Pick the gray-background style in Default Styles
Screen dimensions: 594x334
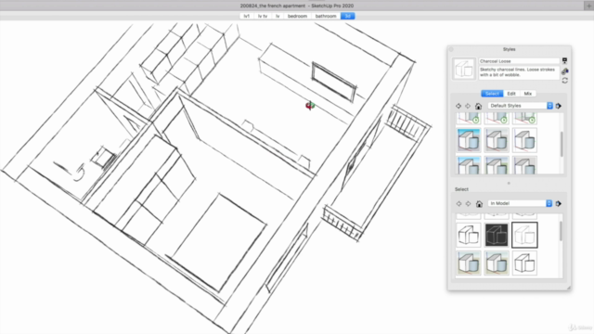497,140
